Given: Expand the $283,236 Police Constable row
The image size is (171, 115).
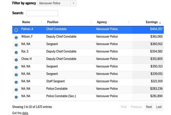Looking at the screenshot, I should (16, 90).
